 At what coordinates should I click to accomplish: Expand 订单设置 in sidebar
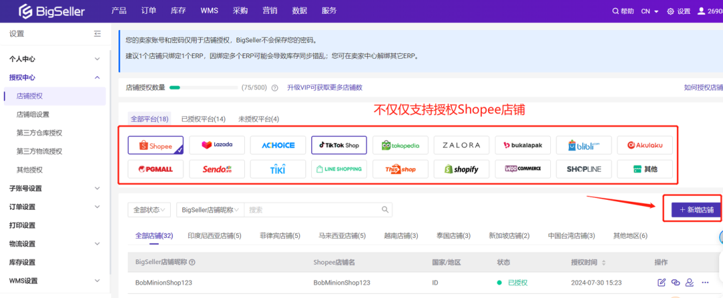coord(97,207)
